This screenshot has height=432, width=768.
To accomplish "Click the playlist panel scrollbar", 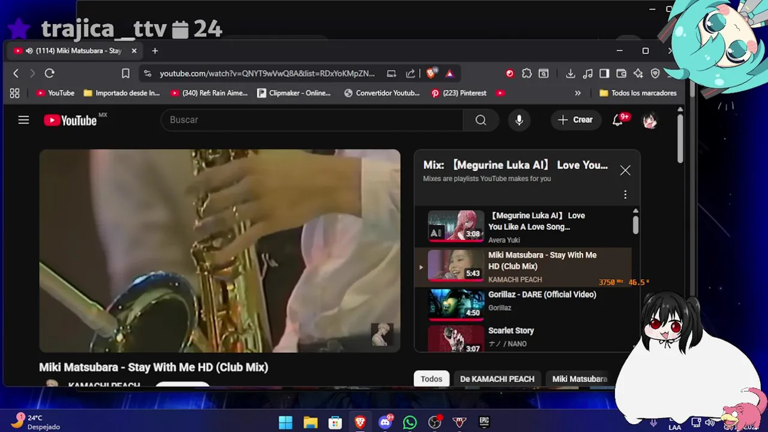I will pos(635,224).
